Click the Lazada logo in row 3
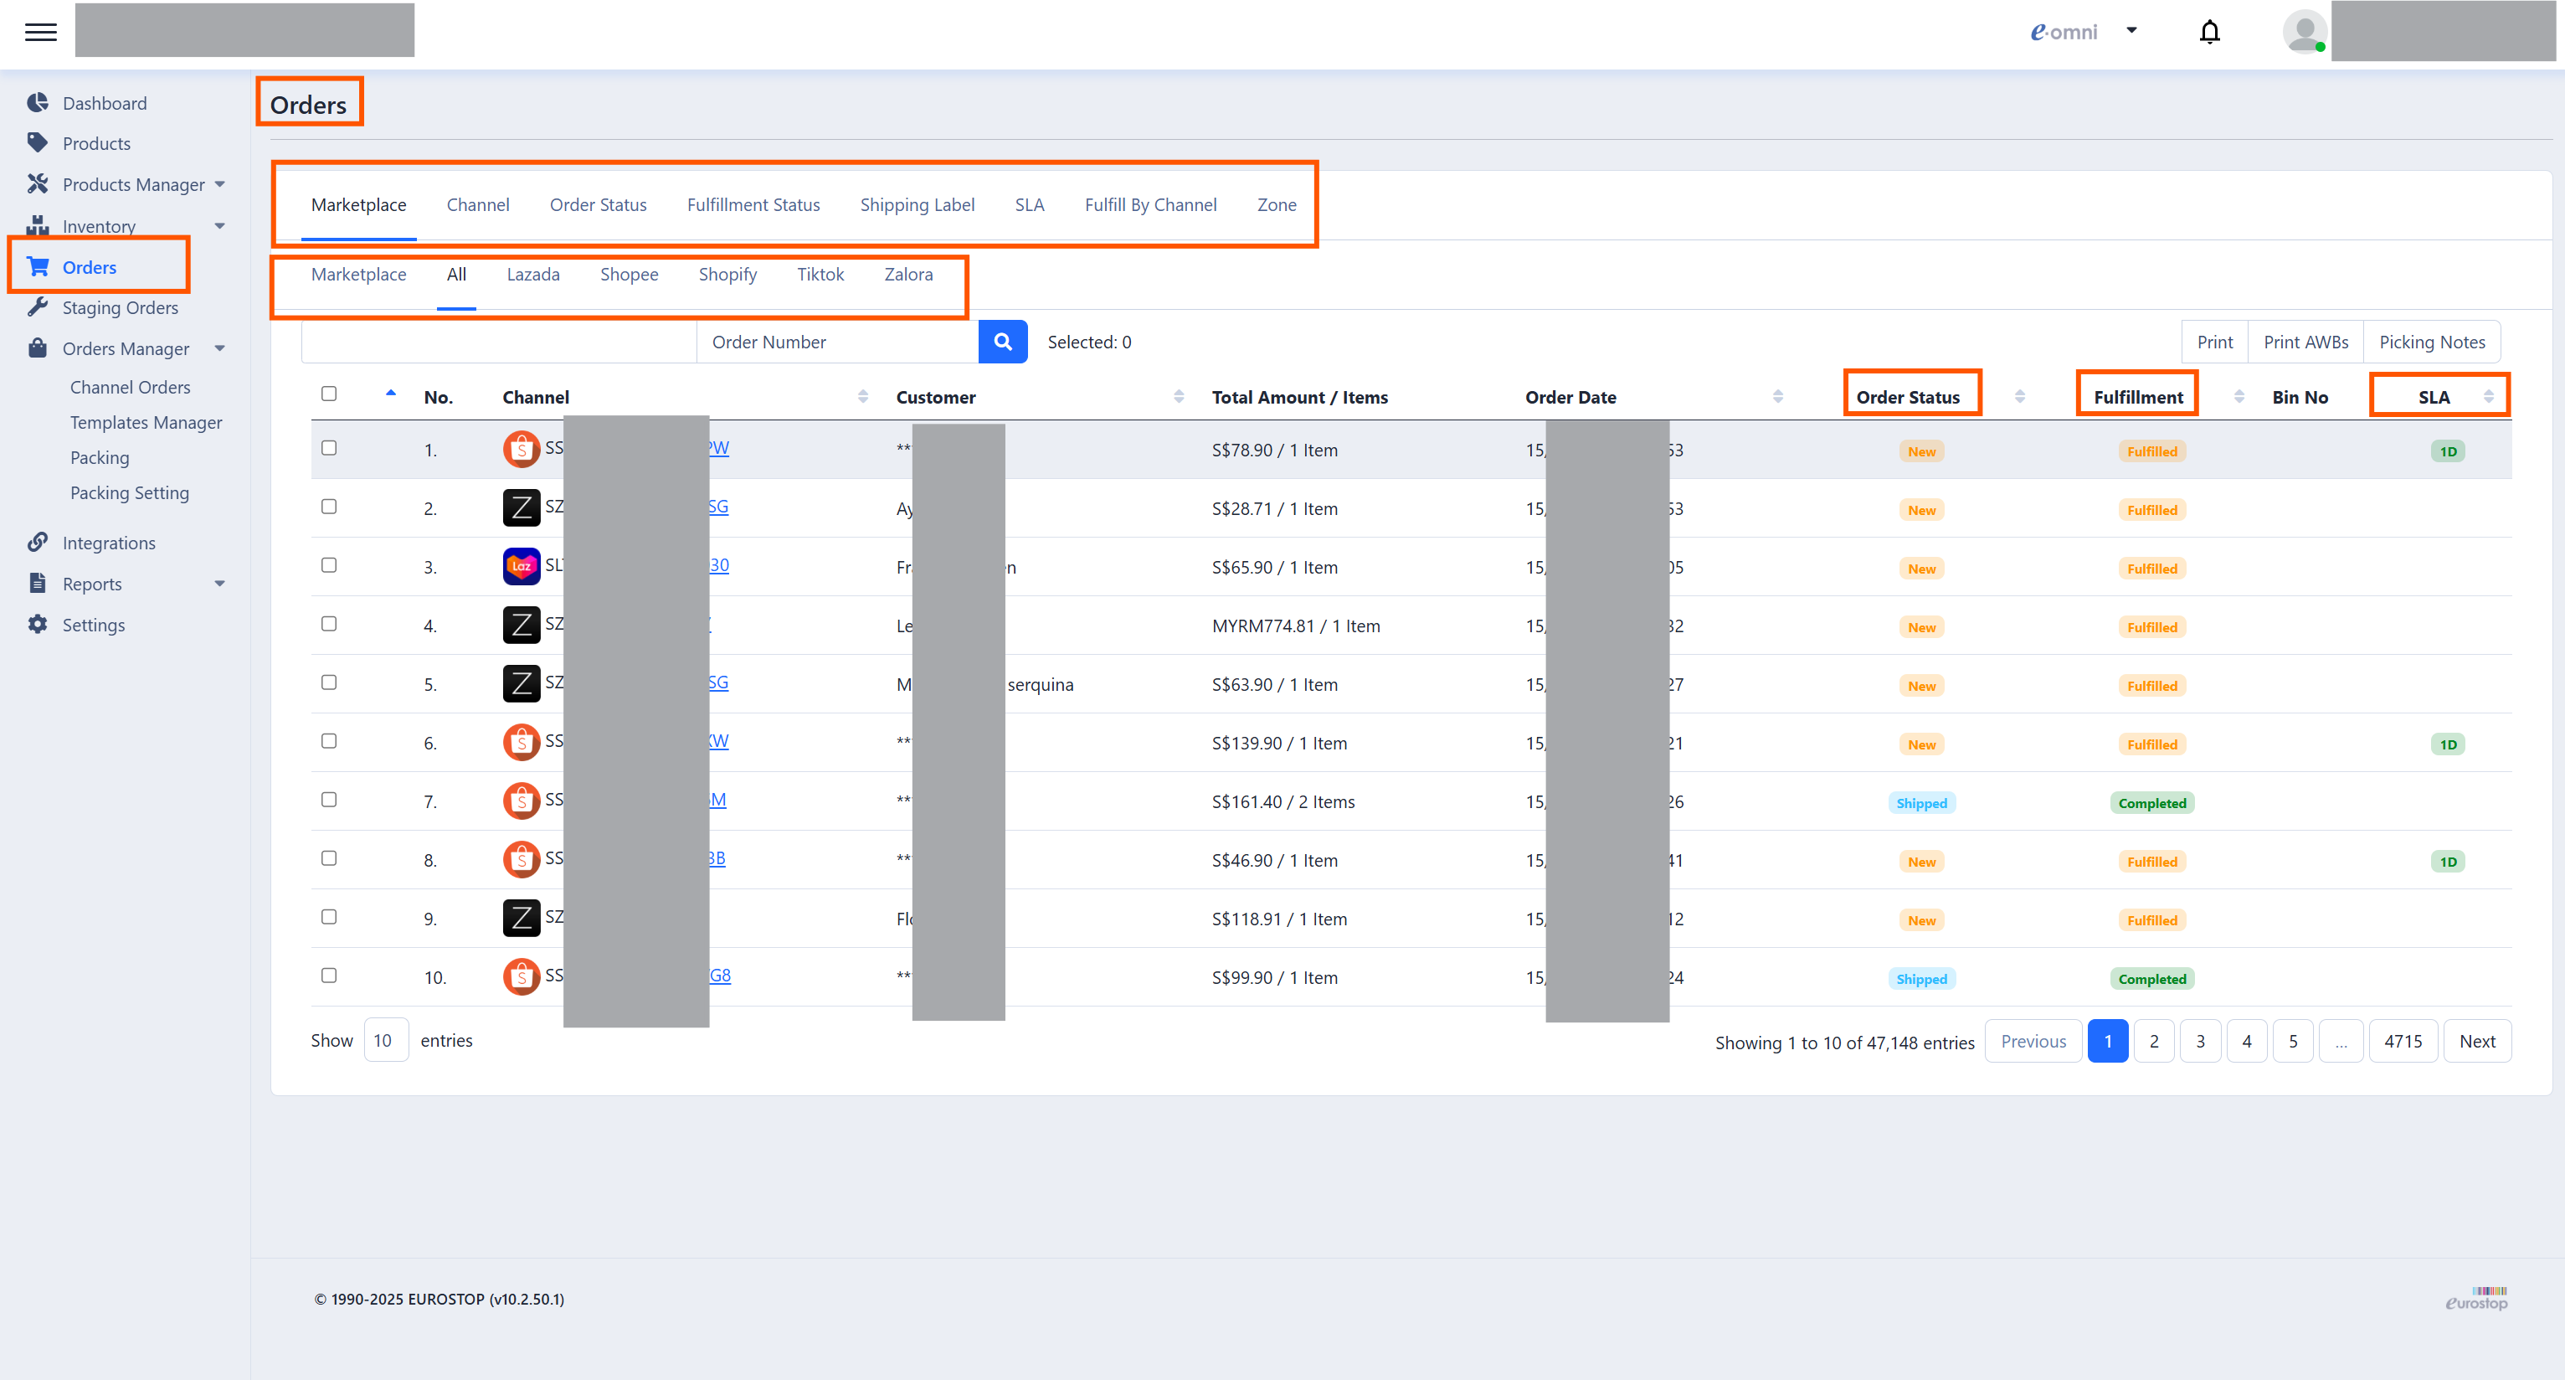The width and height of the screenshot is (2565, 1380). (x=521, y=567)
